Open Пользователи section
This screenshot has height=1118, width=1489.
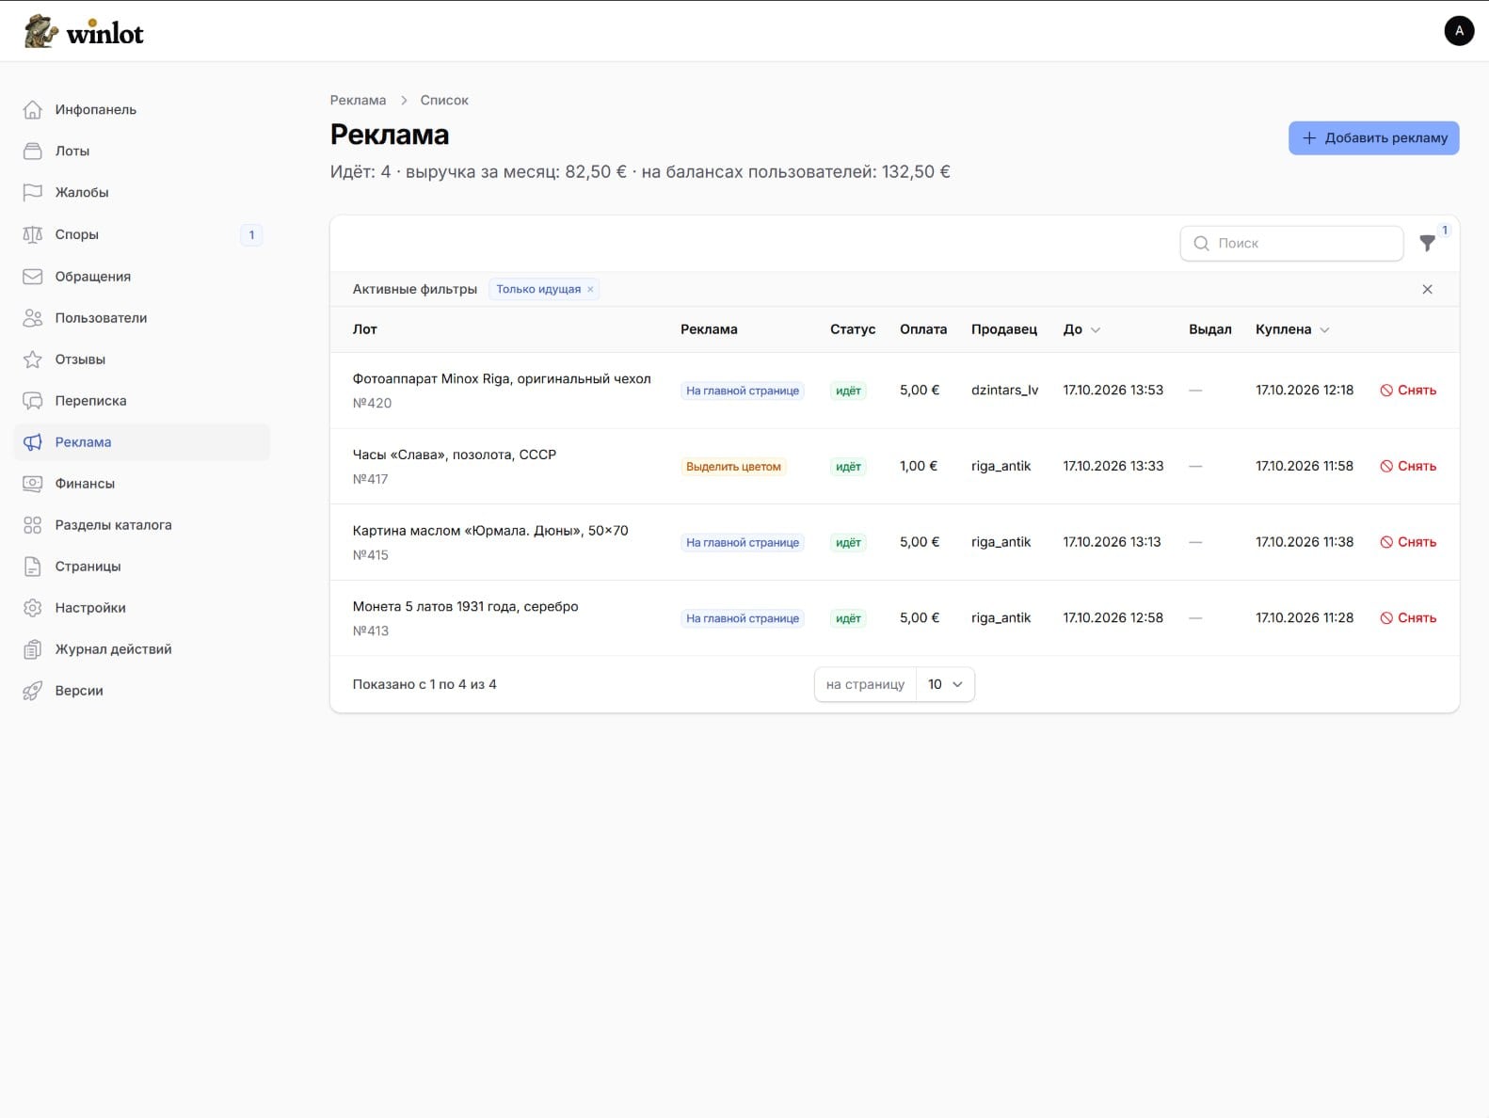[x=141, y=317]
